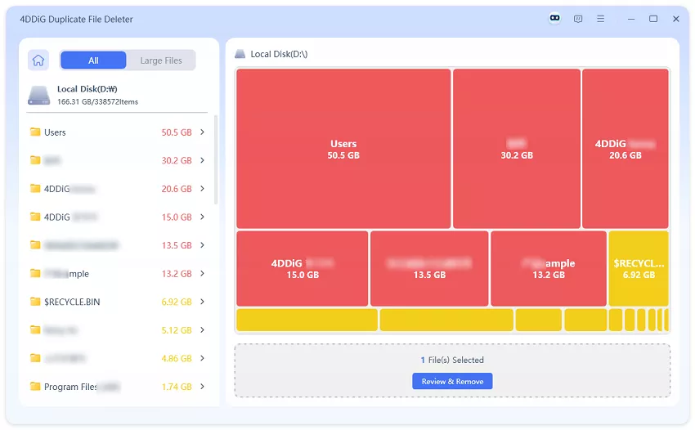Click the Local Disk drive icon in sidebar
Screen dimensions: 695x430
coord(39,96)
